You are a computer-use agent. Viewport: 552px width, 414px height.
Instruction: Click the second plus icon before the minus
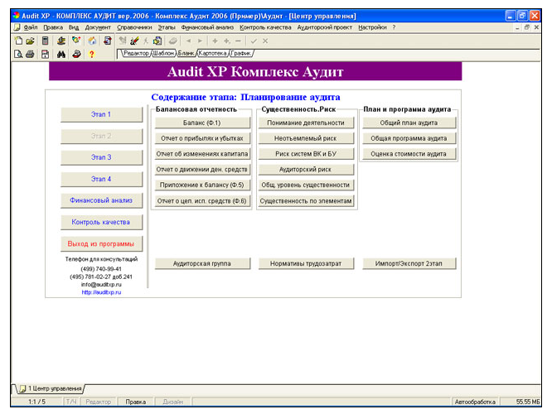click(227, 41)
